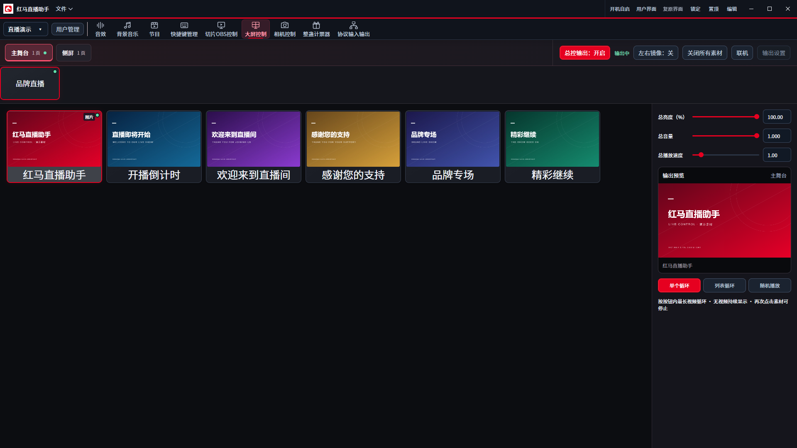Screen dimensions: 797x448
Task: Toggle 总控输出 master output on/off
Action: 584,53
